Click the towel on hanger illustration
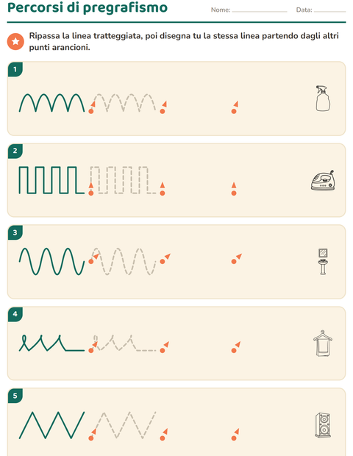Image resolution: width=353 pixels, height=456 pixels. point(323,343)
